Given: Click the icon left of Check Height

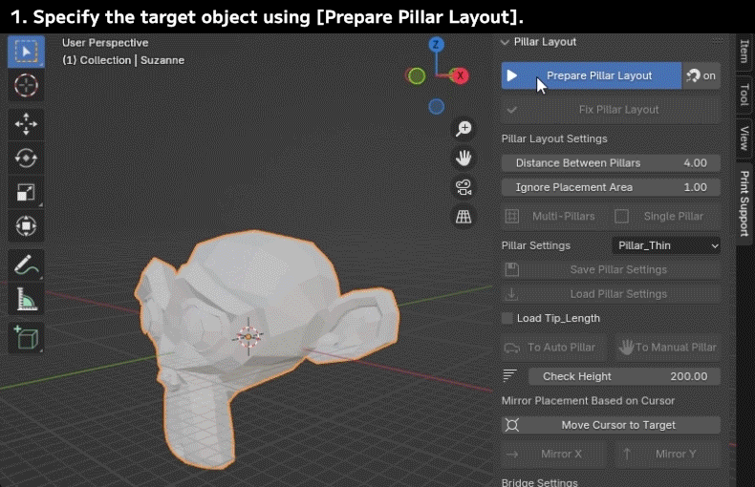Looking at the screenshot, I should pyautogui.click(x=509, y=376).
